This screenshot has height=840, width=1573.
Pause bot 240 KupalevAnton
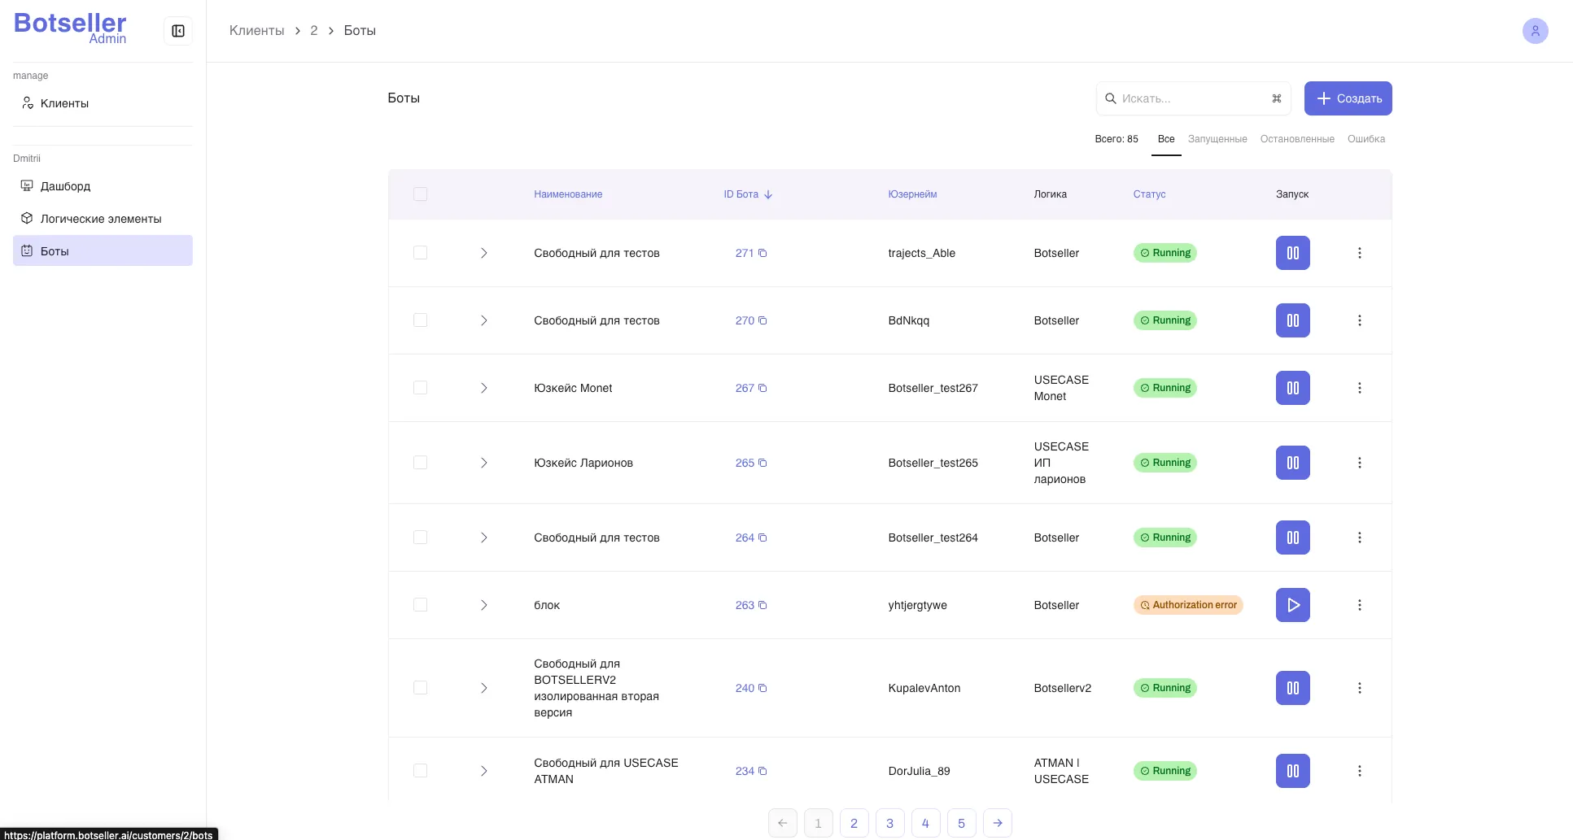[1292, 688]
